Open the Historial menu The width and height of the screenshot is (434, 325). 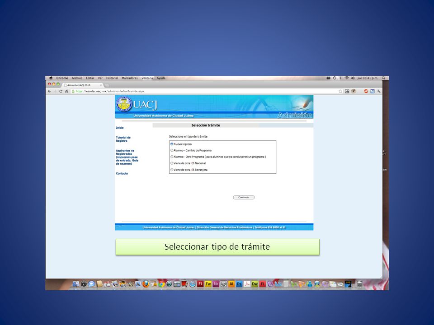[x=112, y=78]
